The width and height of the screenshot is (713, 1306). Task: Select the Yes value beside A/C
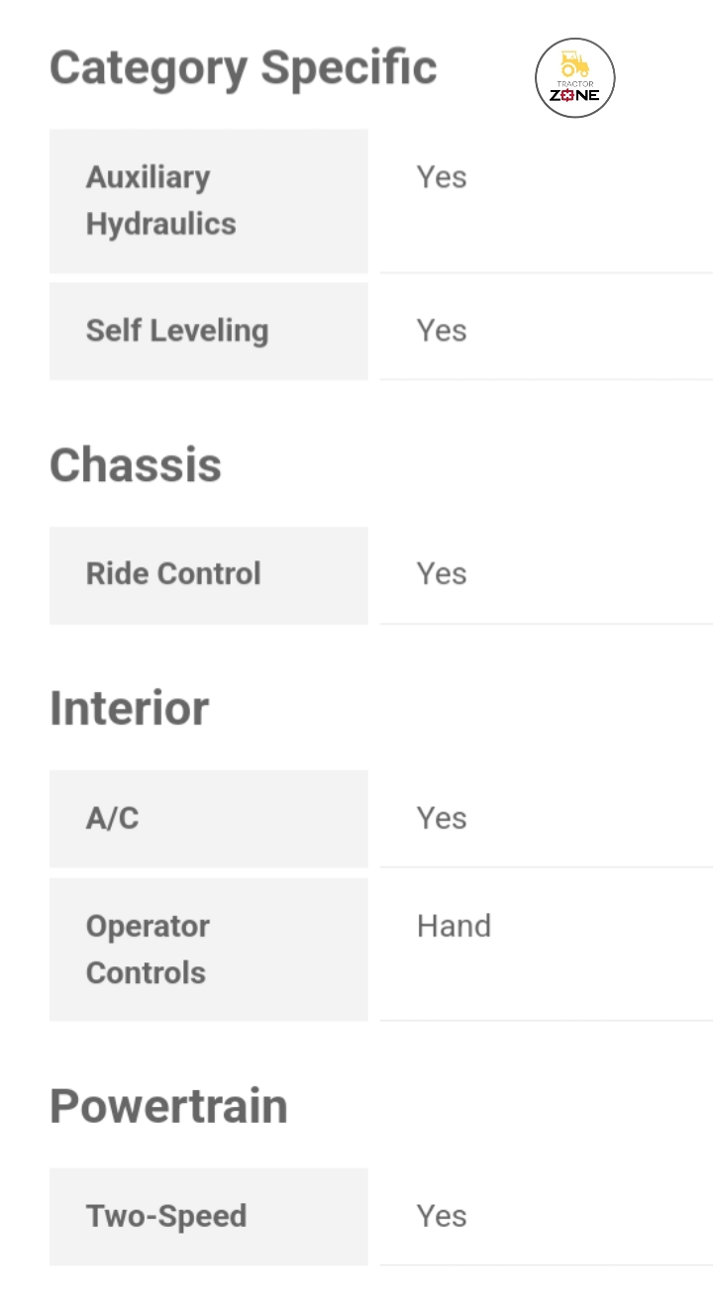point(442,819)
